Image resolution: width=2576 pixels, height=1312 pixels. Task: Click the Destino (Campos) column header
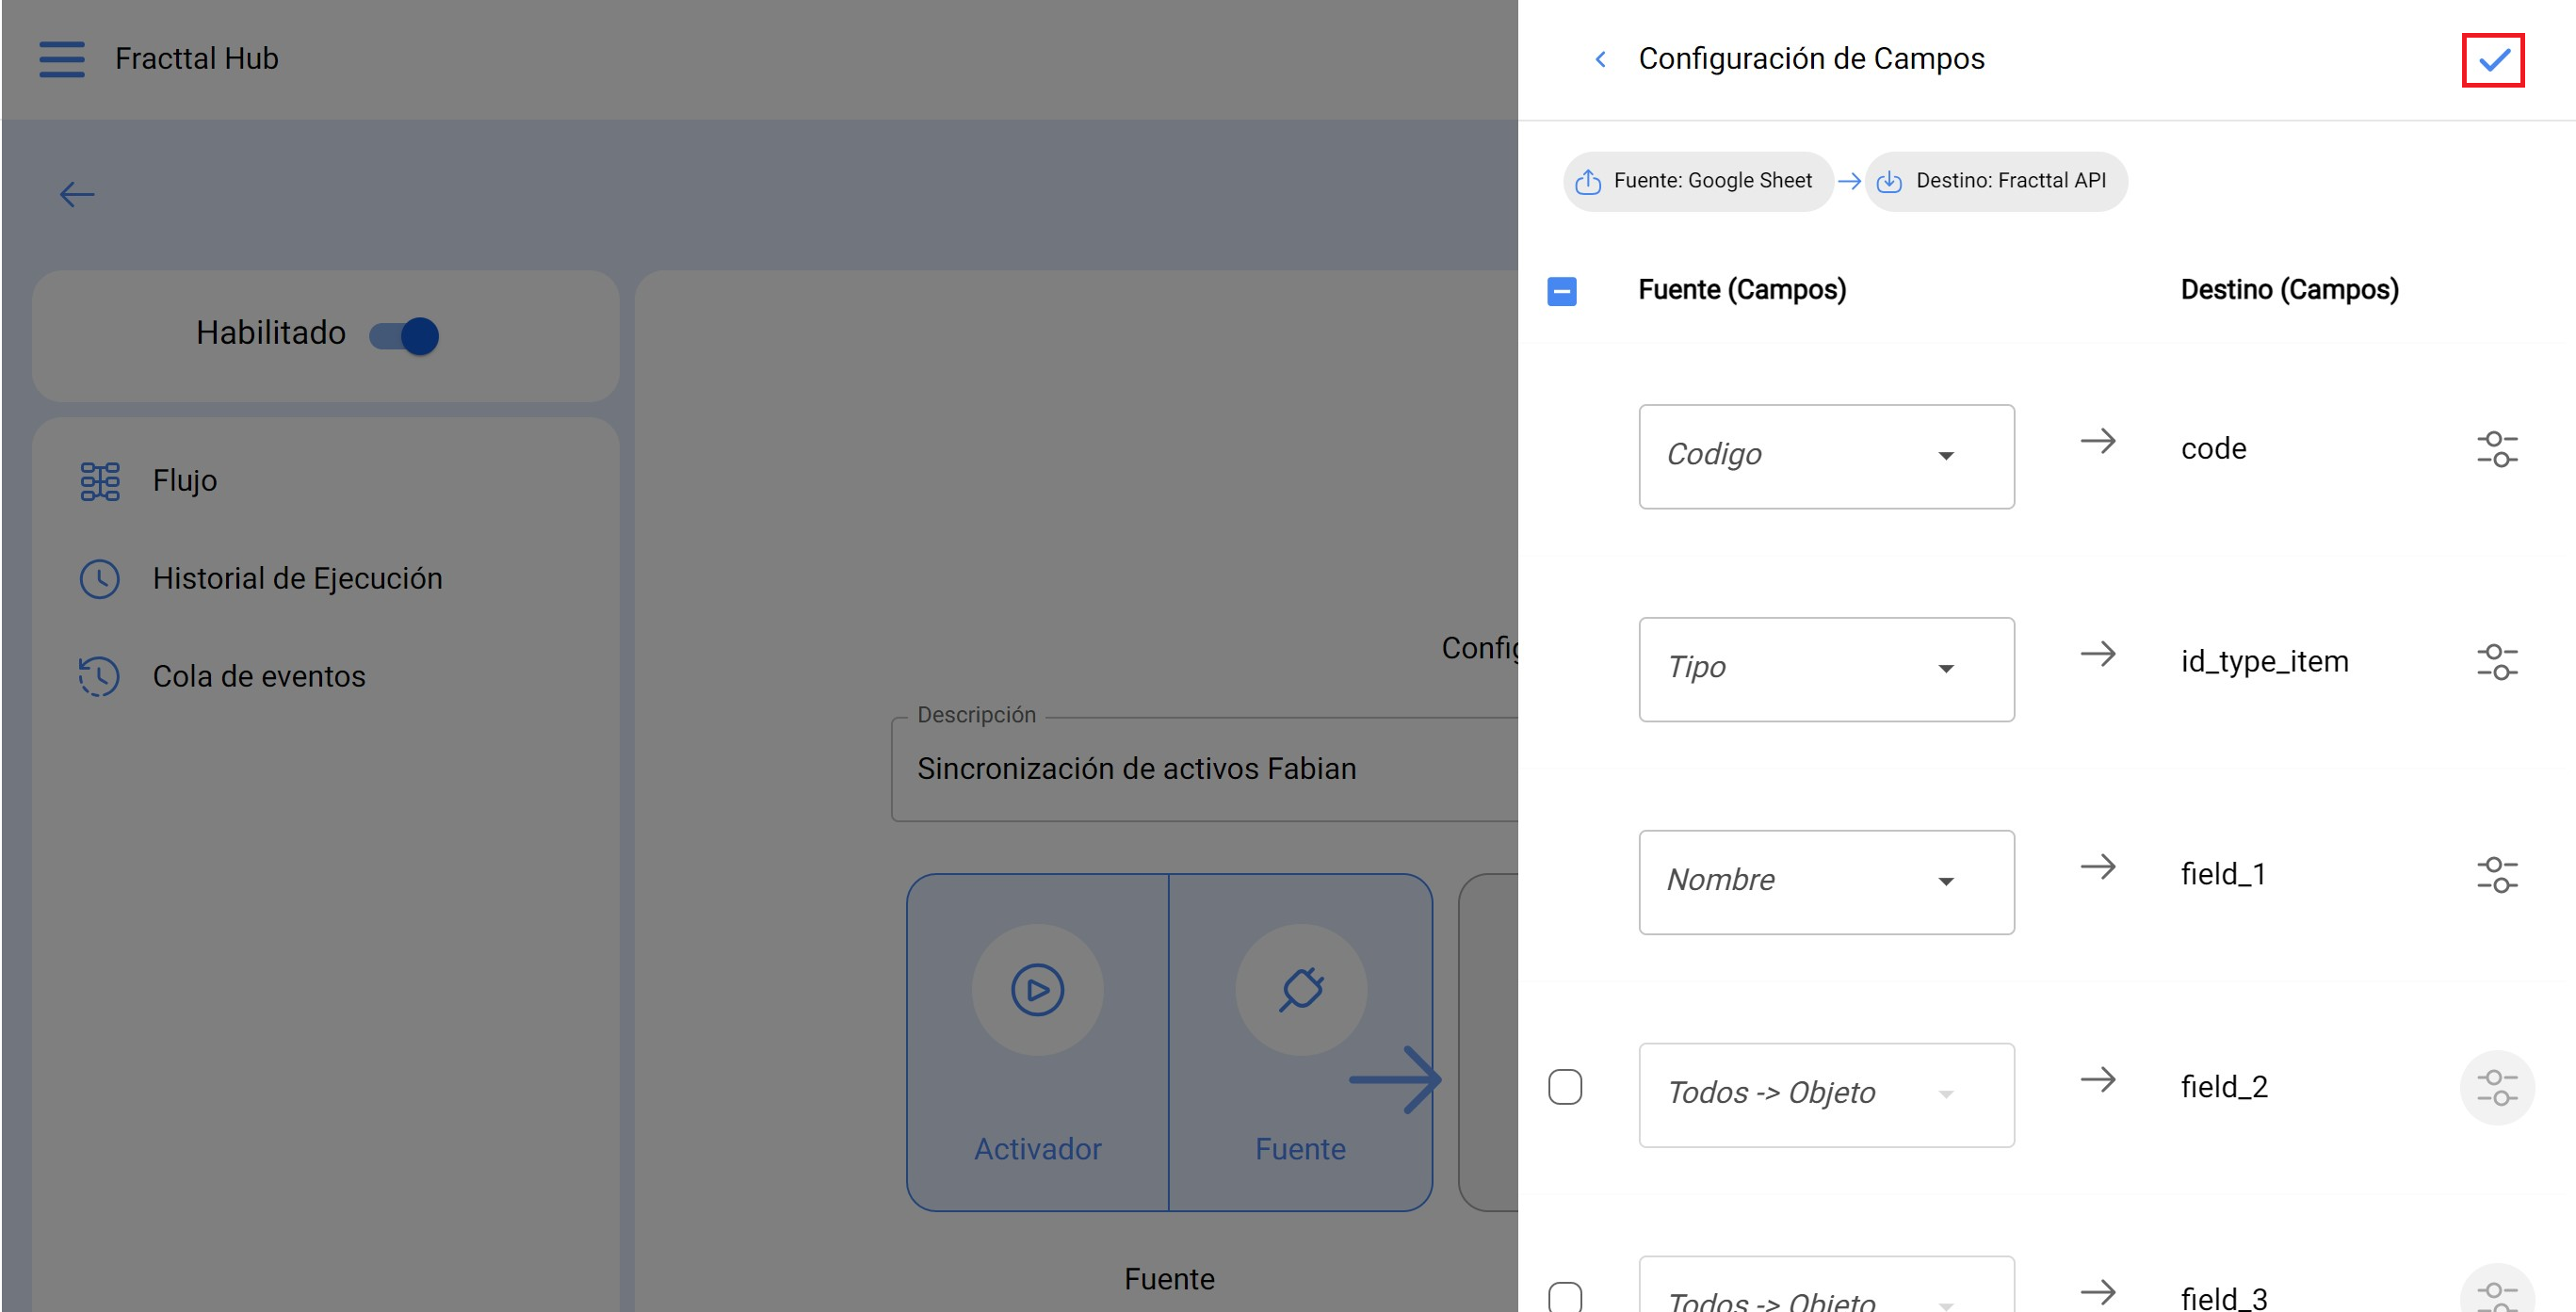click(2289, 290)
